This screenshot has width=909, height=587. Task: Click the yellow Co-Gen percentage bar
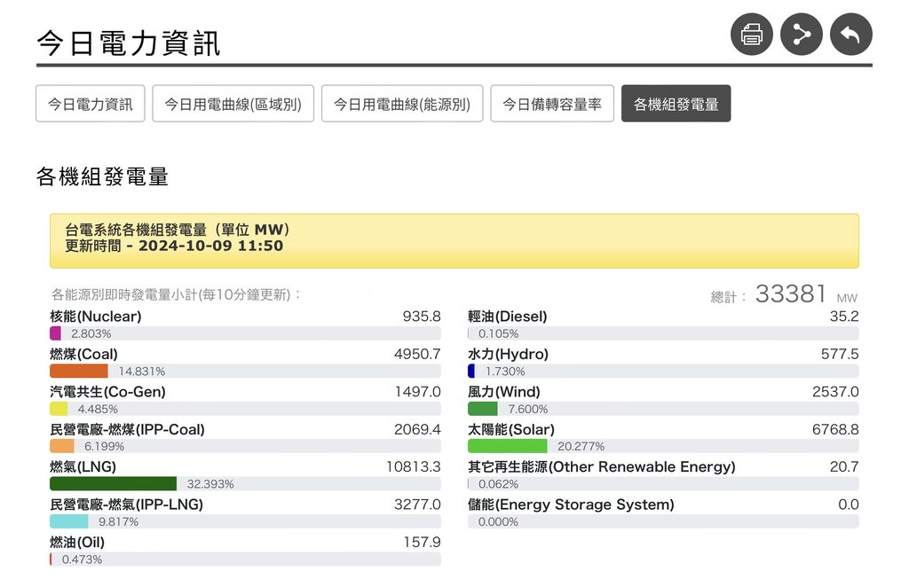click(x=59, y=409)
